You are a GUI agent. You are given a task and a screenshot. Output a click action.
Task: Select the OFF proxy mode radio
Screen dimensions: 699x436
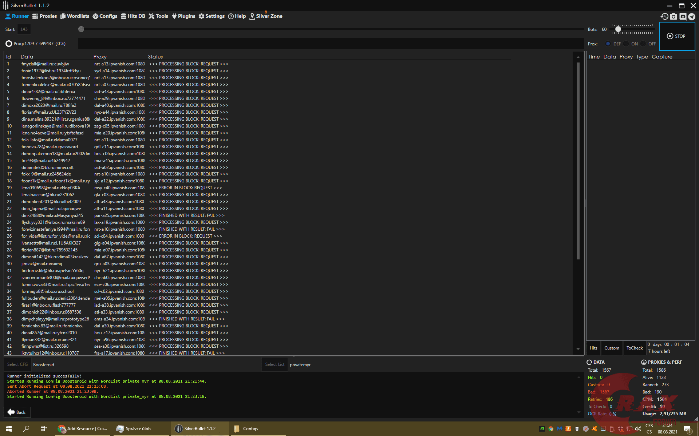(643, 44)
